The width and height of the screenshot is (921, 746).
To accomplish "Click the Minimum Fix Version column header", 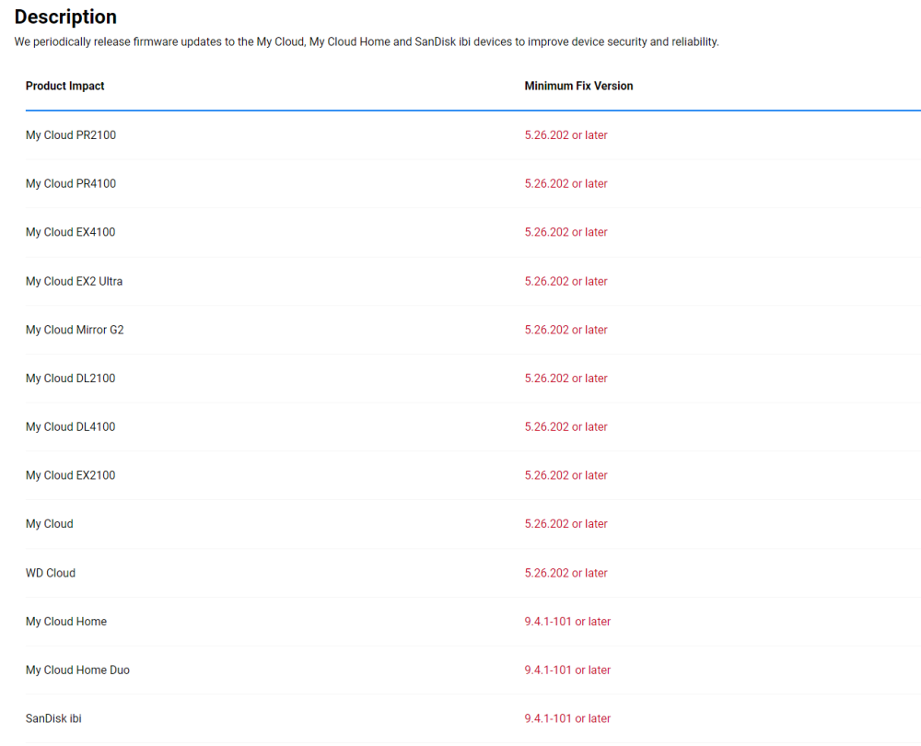I will pos(578,86).
